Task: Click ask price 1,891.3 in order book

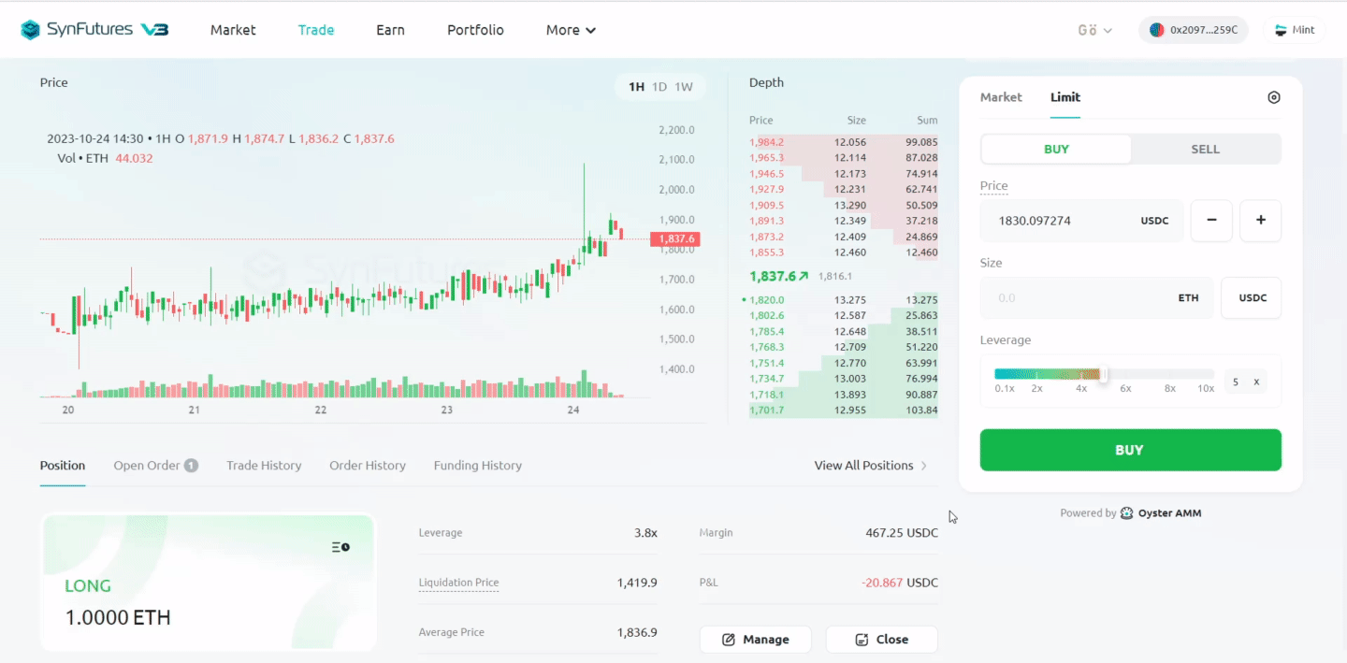Action: tap(767, 222)
